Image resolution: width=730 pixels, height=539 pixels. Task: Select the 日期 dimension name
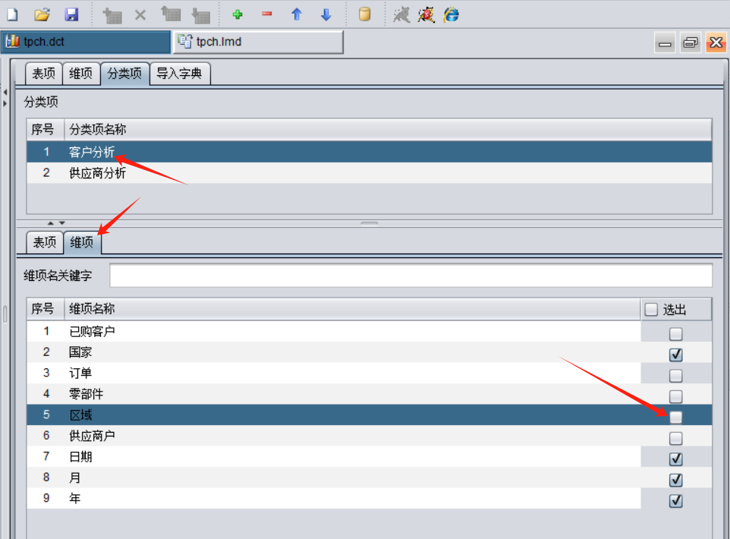[80, 456]
